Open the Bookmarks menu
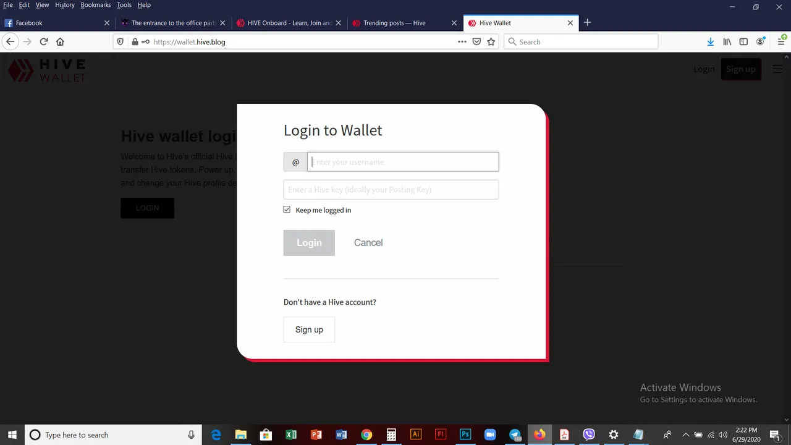 click(96, 5)
